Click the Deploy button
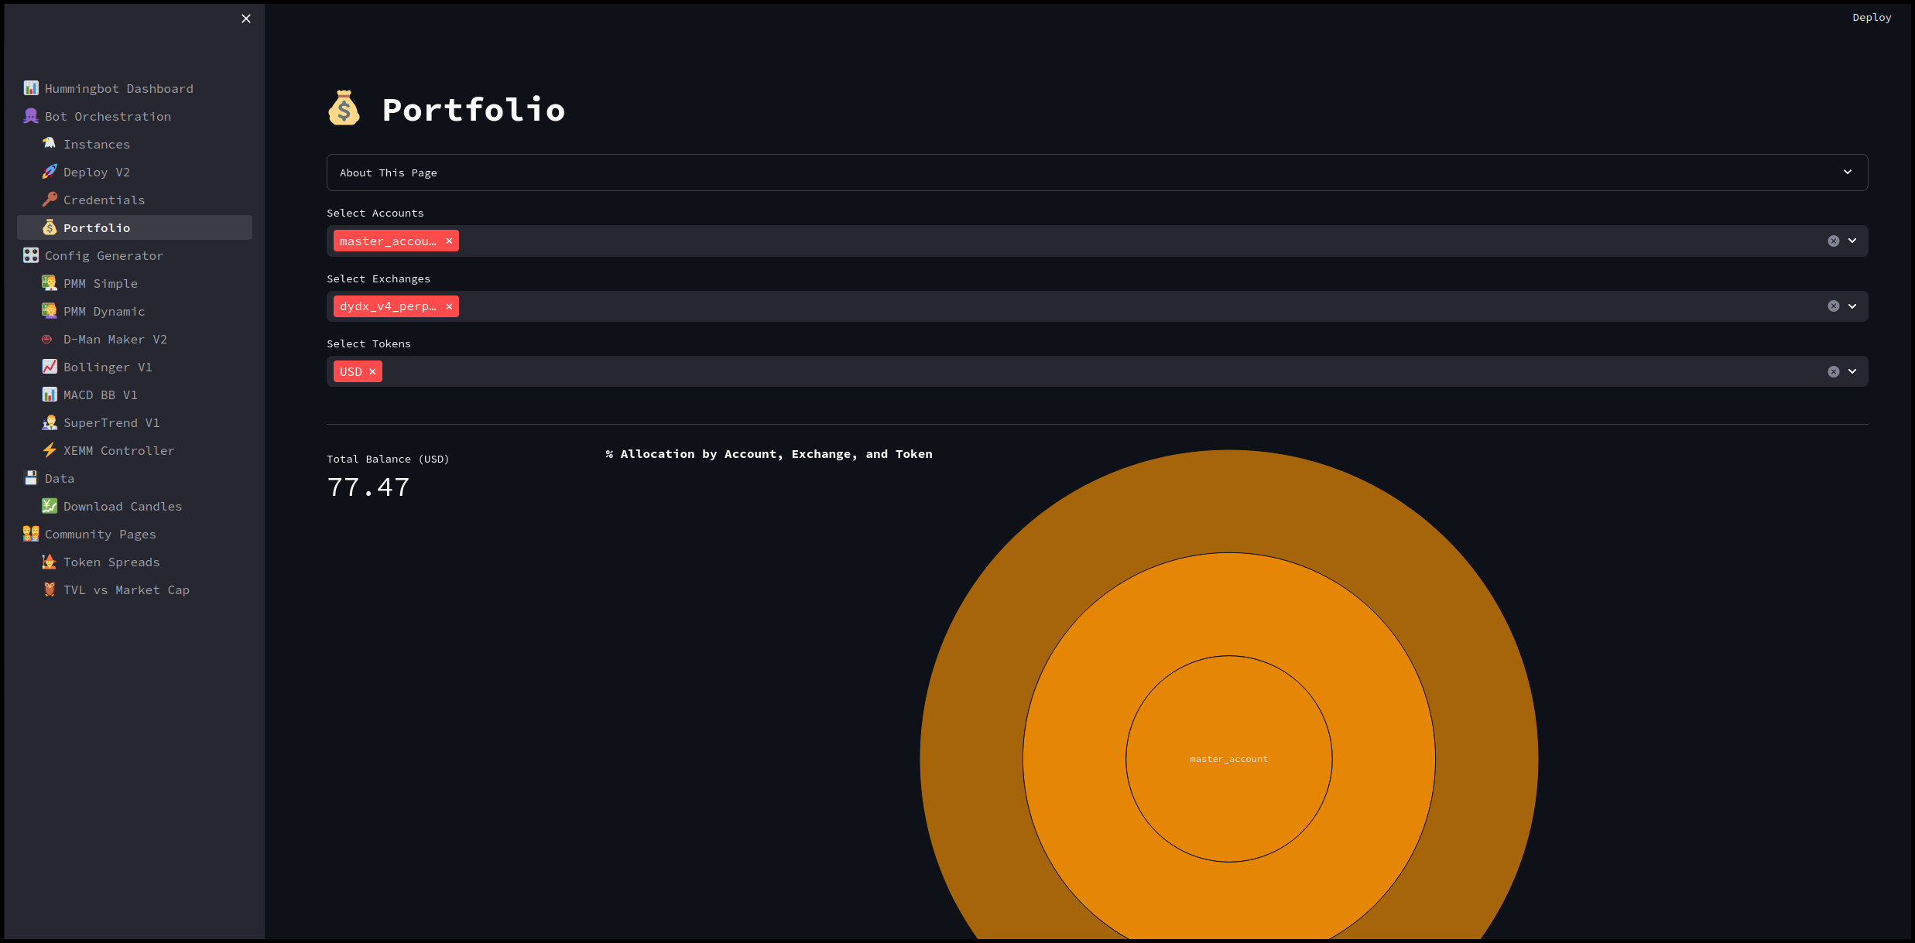1915x943 pixels. coord(1871,18)
